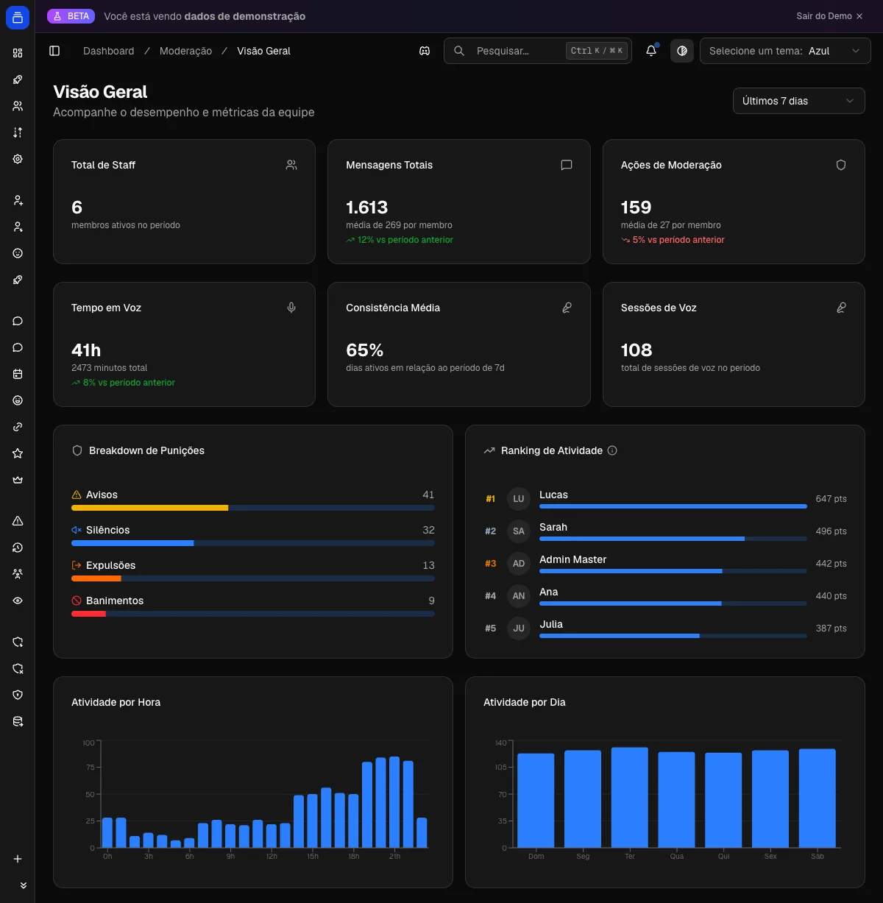Click the microphone icon in Tempo em Voz card
The width and height of the screenshot is (883, 903).
tap(291, 308)
